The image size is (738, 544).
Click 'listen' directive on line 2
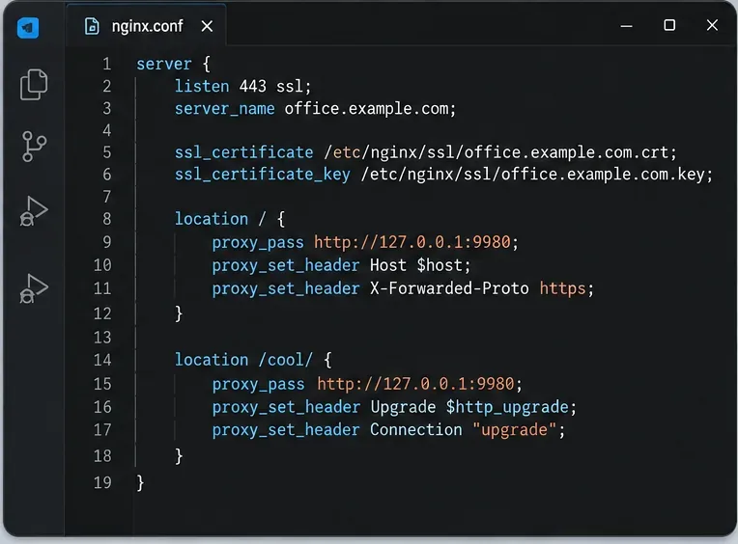coord(202,87)
